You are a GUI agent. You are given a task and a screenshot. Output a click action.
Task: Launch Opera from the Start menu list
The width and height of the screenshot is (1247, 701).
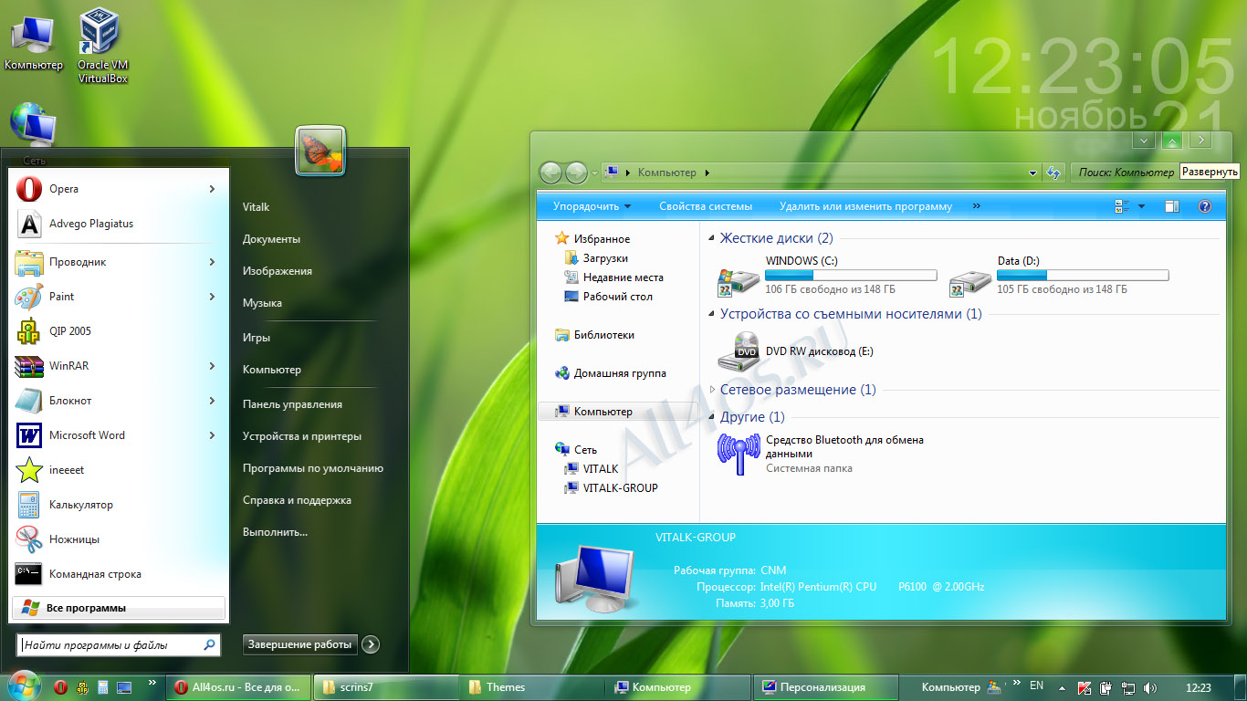coord(117,189)
